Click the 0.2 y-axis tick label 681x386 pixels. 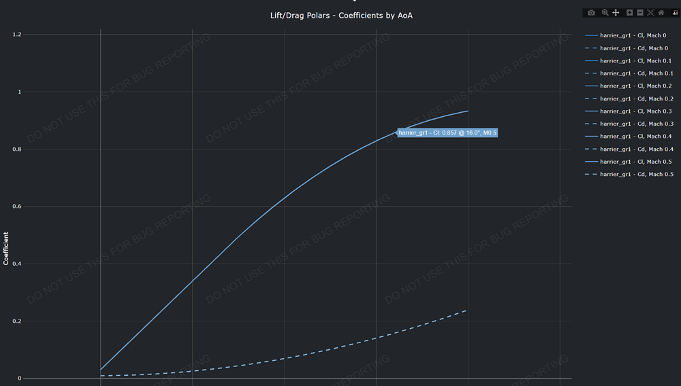tap(17, 321)
